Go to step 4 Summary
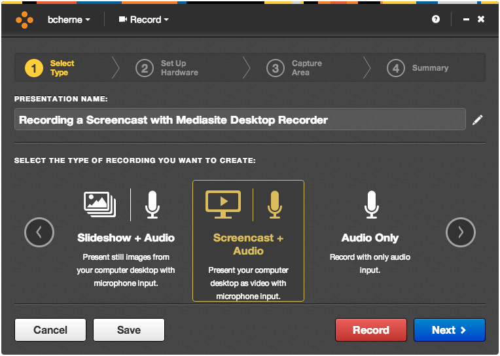The height and width of the screenshot is (356, 500). [418, 68]
